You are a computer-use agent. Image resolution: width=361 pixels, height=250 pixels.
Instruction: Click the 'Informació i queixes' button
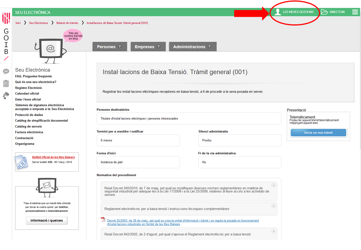point(47,221)
